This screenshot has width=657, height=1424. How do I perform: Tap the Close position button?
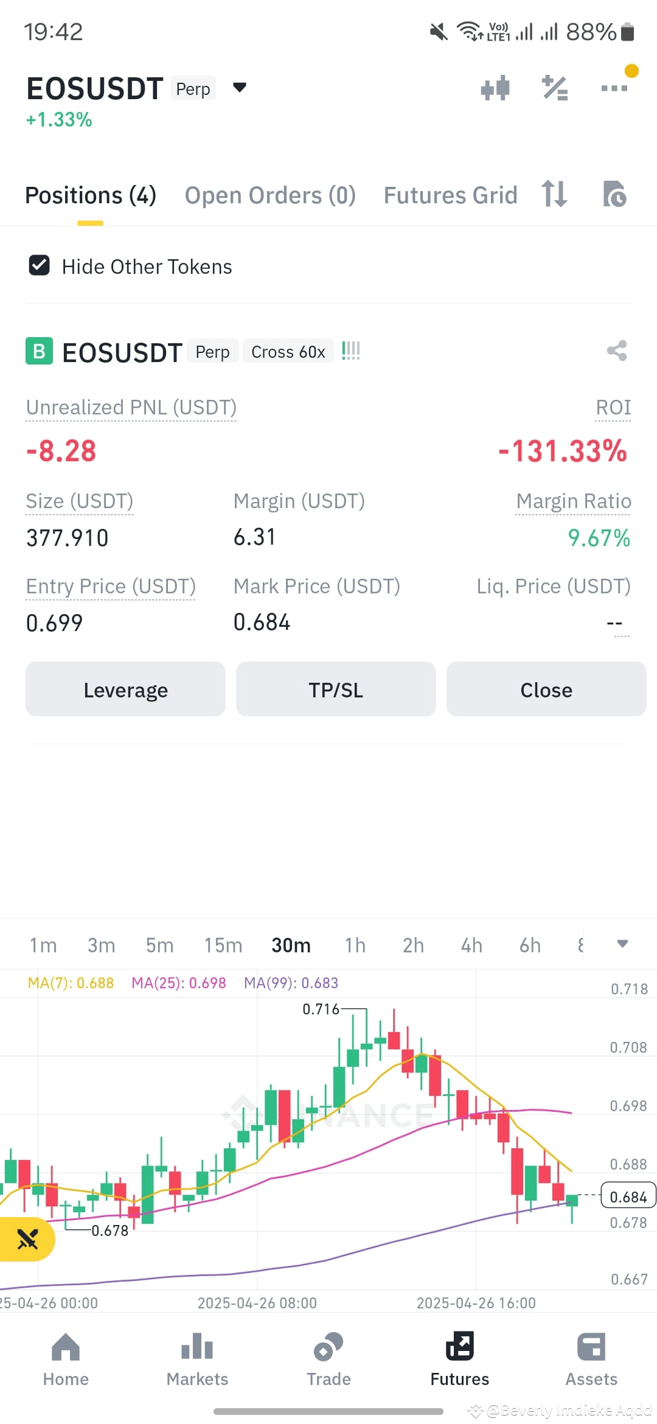(546, 689)
